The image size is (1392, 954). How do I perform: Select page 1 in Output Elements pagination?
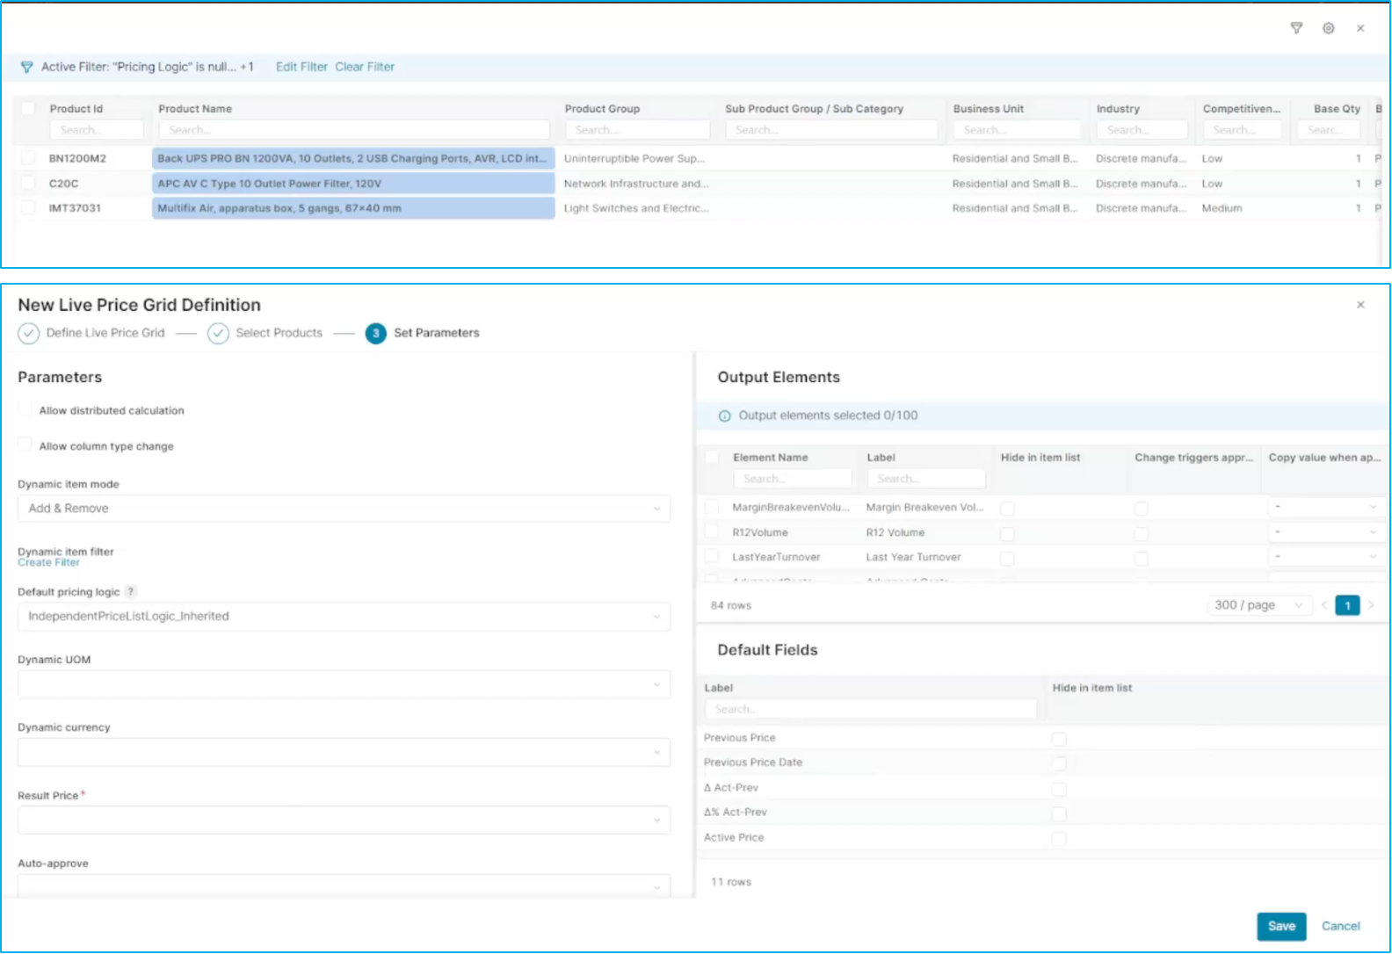point(1347,605)
